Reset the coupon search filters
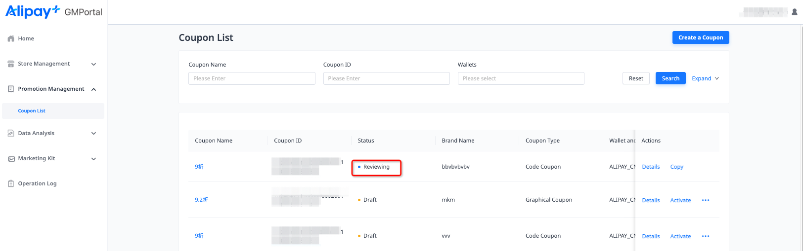This screenshot has height=251, width=803. [636, 78]
